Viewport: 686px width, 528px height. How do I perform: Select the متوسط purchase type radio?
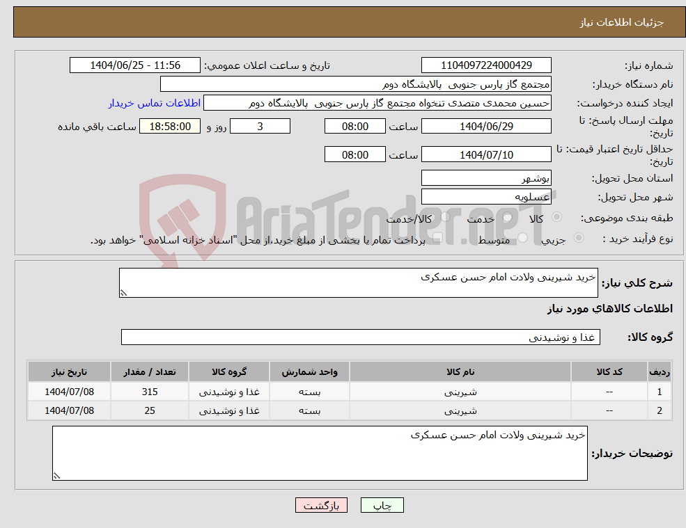coord(522,238)
